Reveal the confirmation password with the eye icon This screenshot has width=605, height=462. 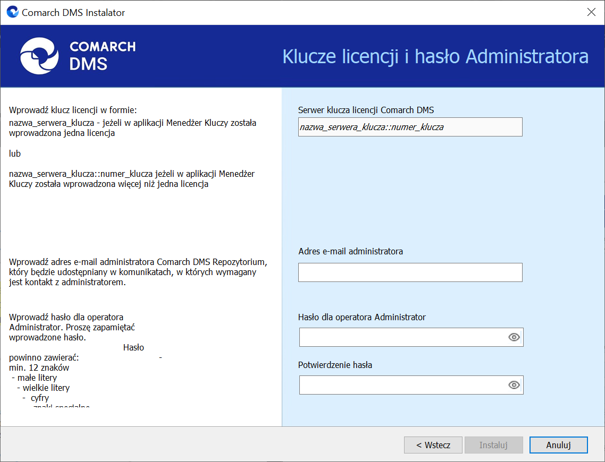(514, 385)
